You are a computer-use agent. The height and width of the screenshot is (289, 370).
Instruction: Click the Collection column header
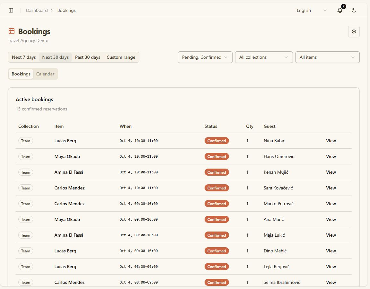(29, 126)
